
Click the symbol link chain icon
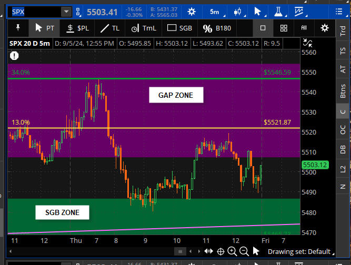pos(78,12)
